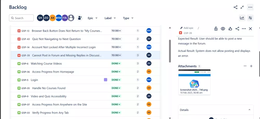
Task: Filter backlog by AK avatar
Action: click(x=53, y=18)
